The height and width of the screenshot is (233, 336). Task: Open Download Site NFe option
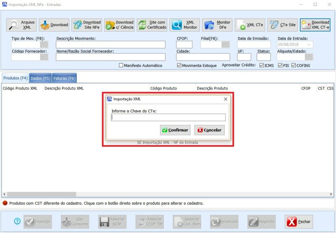(x=87, y=25)
